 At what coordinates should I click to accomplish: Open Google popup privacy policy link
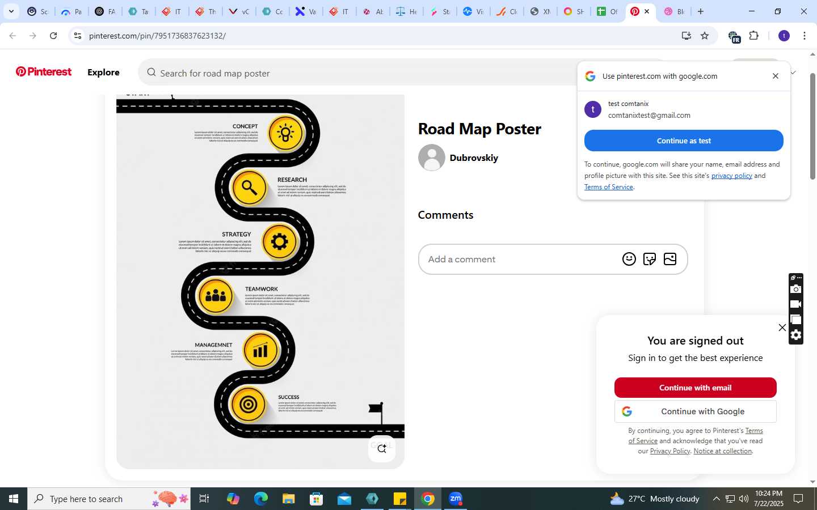tap(731, 176)
